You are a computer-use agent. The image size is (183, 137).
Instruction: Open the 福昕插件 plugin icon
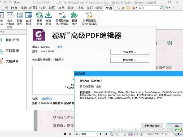click(x=74, y=19)
